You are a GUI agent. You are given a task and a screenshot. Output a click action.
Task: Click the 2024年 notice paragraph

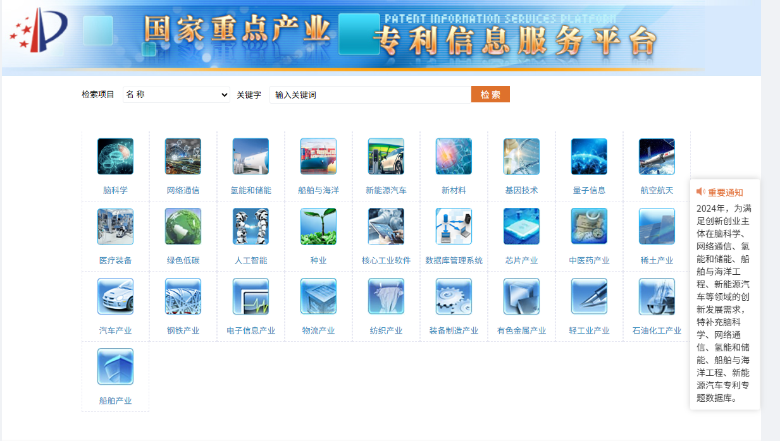point(724,303)
